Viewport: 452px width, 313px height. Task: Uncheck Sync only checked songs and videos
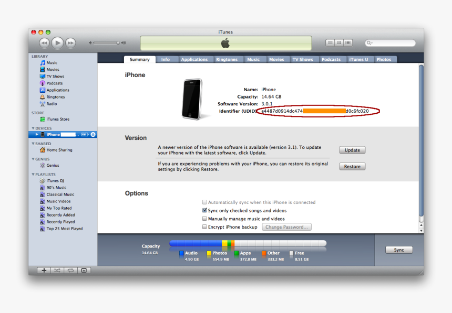204,210
